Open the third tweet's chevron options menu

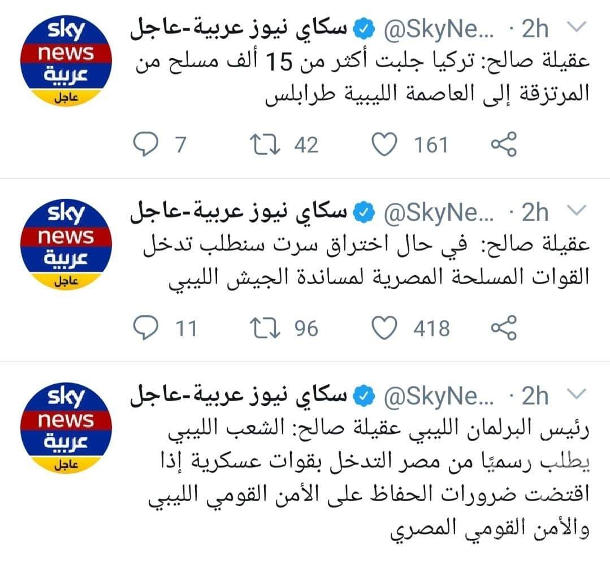[577, 394]
